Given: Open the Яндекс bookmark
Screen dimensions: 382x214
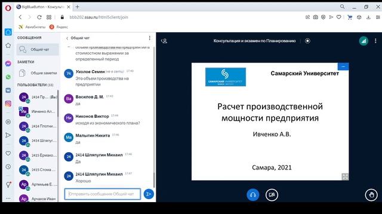Looking at the screenshot, I should pos(58,27).
